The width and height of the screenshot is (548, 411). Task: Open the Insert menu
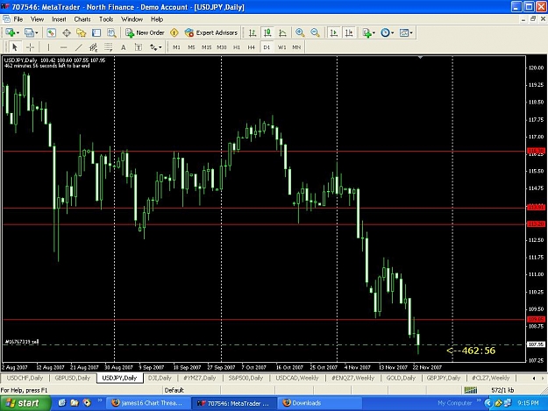tap(59, 19)
